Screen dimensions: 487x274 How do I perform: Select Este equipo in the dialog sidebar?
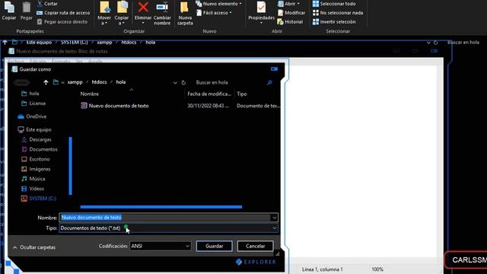[35, 129]
